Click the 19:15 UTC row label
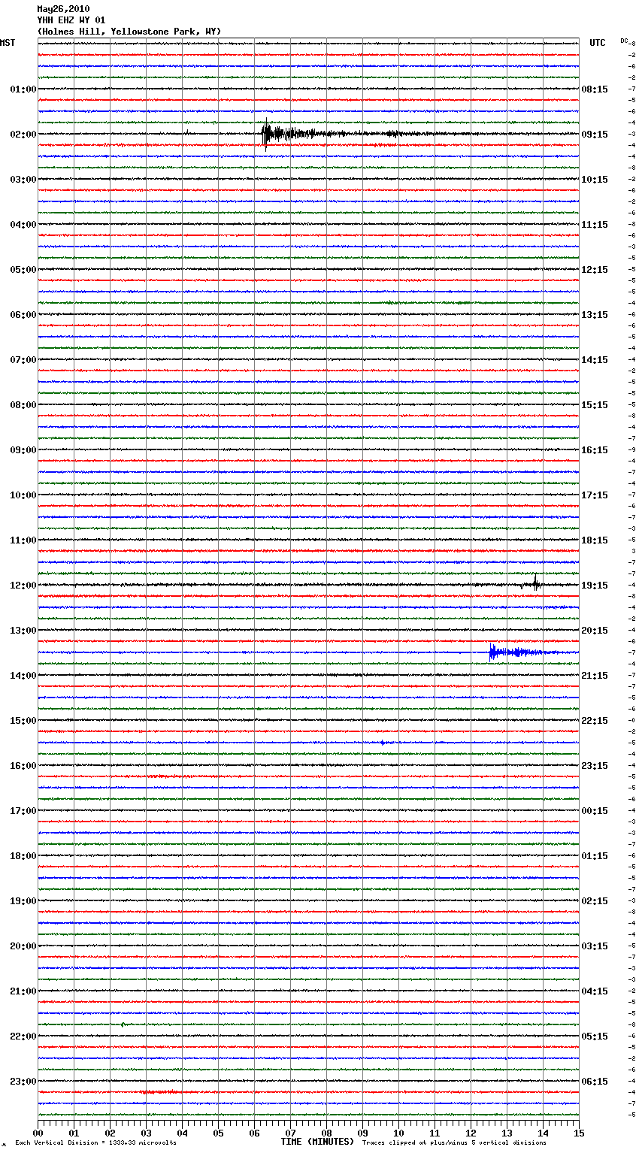The width and height of the screenshot is (639, 1153). click(x=595, y=586)
